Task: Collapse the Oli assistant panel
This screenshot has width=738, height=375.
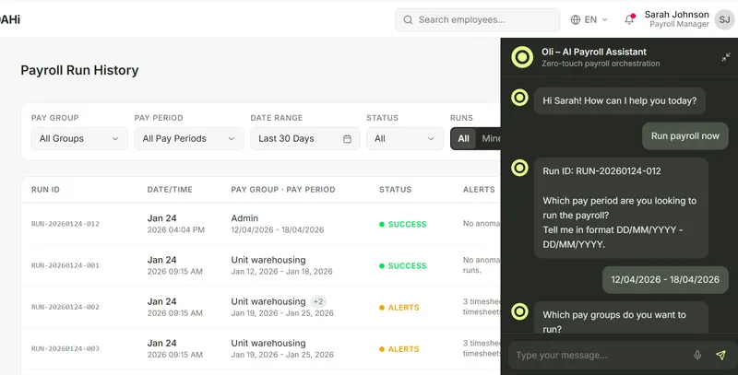Action: (726, 57)
